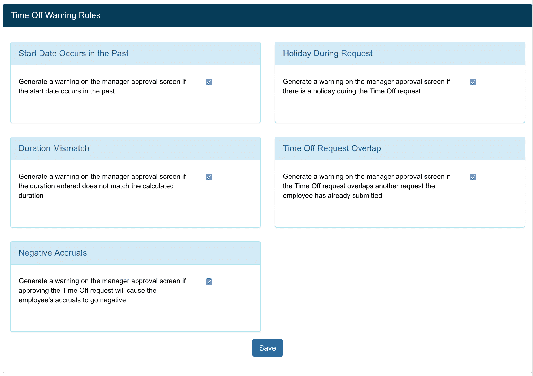Click the negative accruals description text
Image resolution: width=533 pixels, height=376 pixels.
(x=102, y=290)
